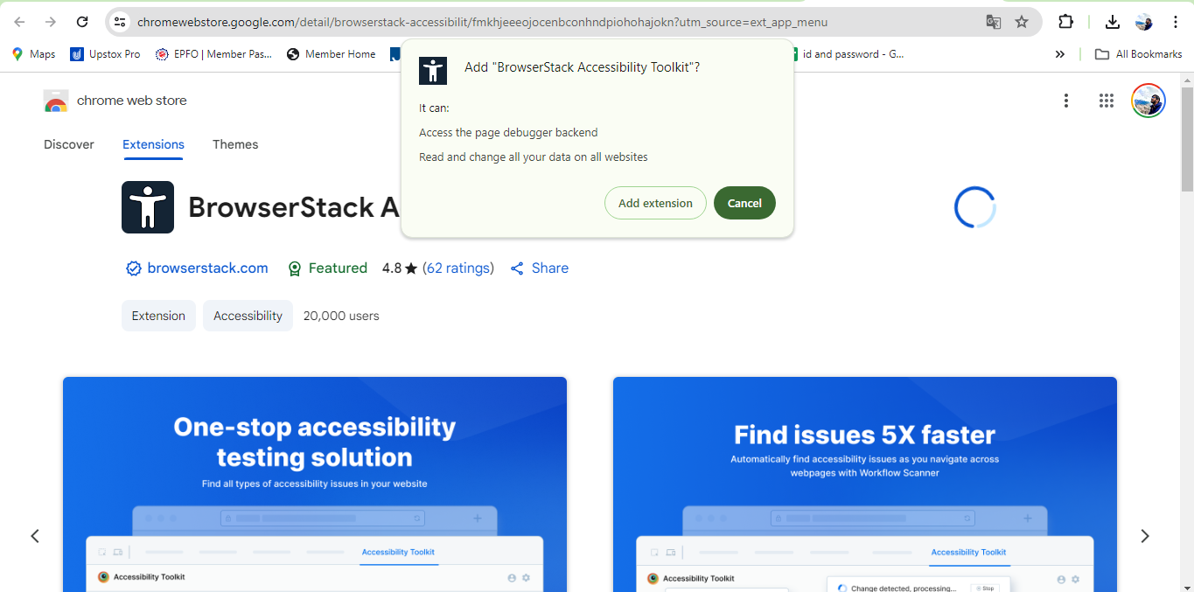Click 'Read and change all your data' permission text
Viewport: 1194px width, 592px height.
click(x=534, y=157)
